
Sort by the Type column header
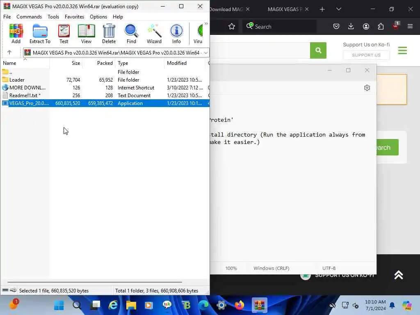coord(140,63)
